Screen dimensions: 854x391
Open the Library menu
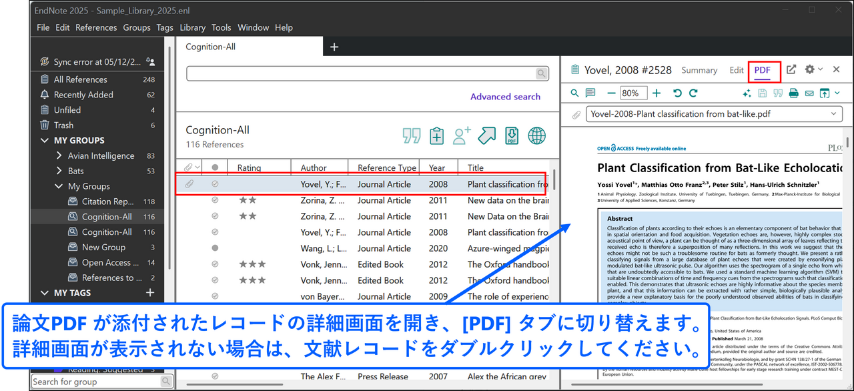click(x=192, y=27)
